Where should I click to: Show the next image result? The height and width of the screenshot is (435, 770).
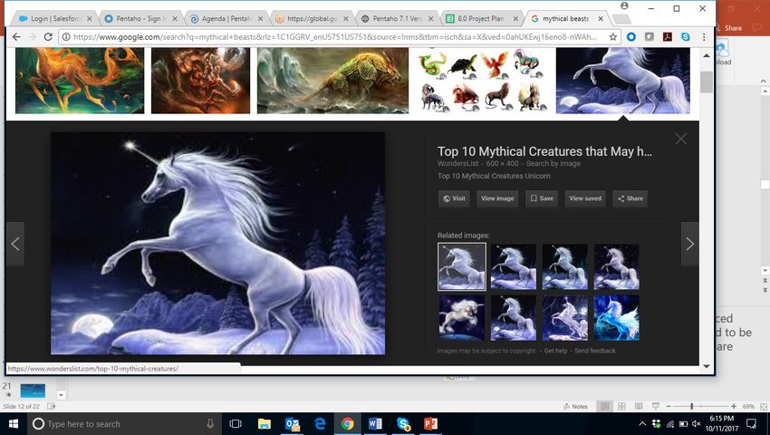pos(689,244)
